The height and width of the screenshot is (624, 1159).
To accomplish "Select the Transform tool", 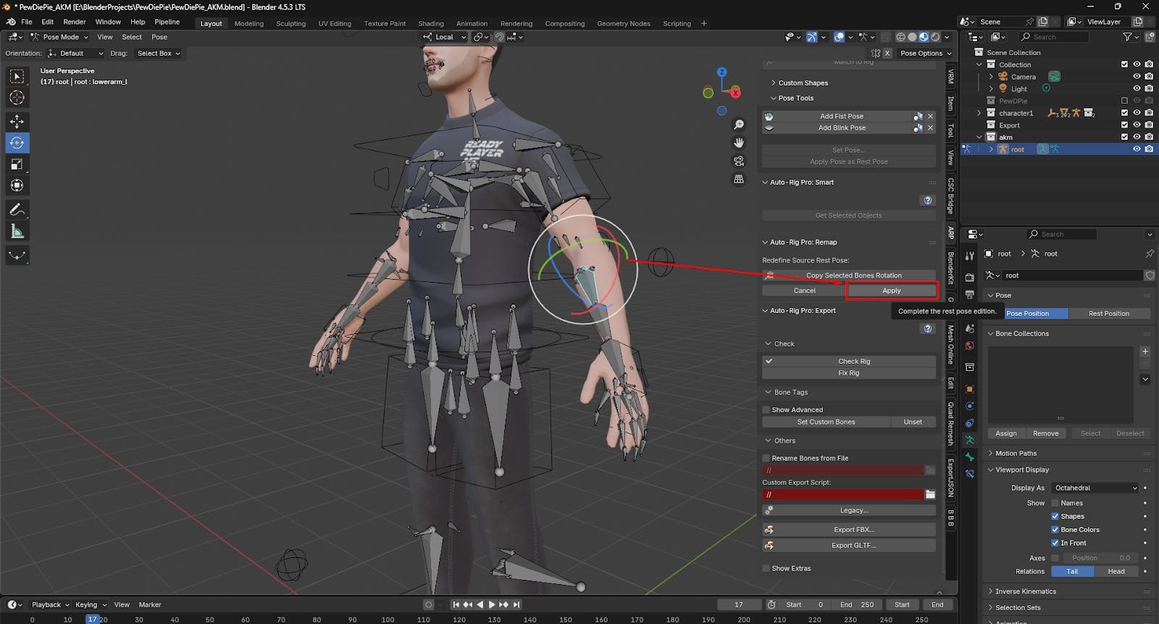I will [x=17, y=186].
